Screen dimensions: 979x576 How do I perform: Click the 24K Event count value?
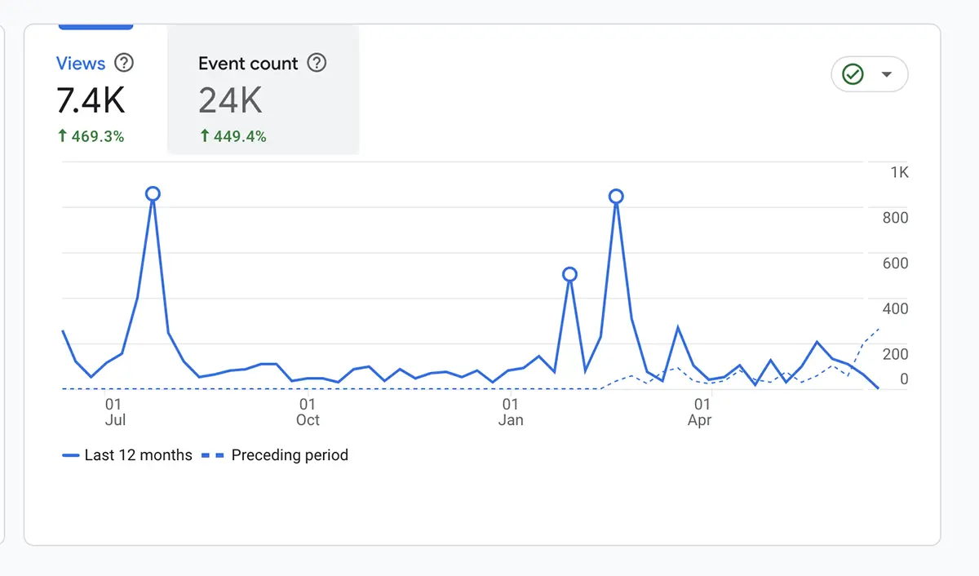(229, 100)
